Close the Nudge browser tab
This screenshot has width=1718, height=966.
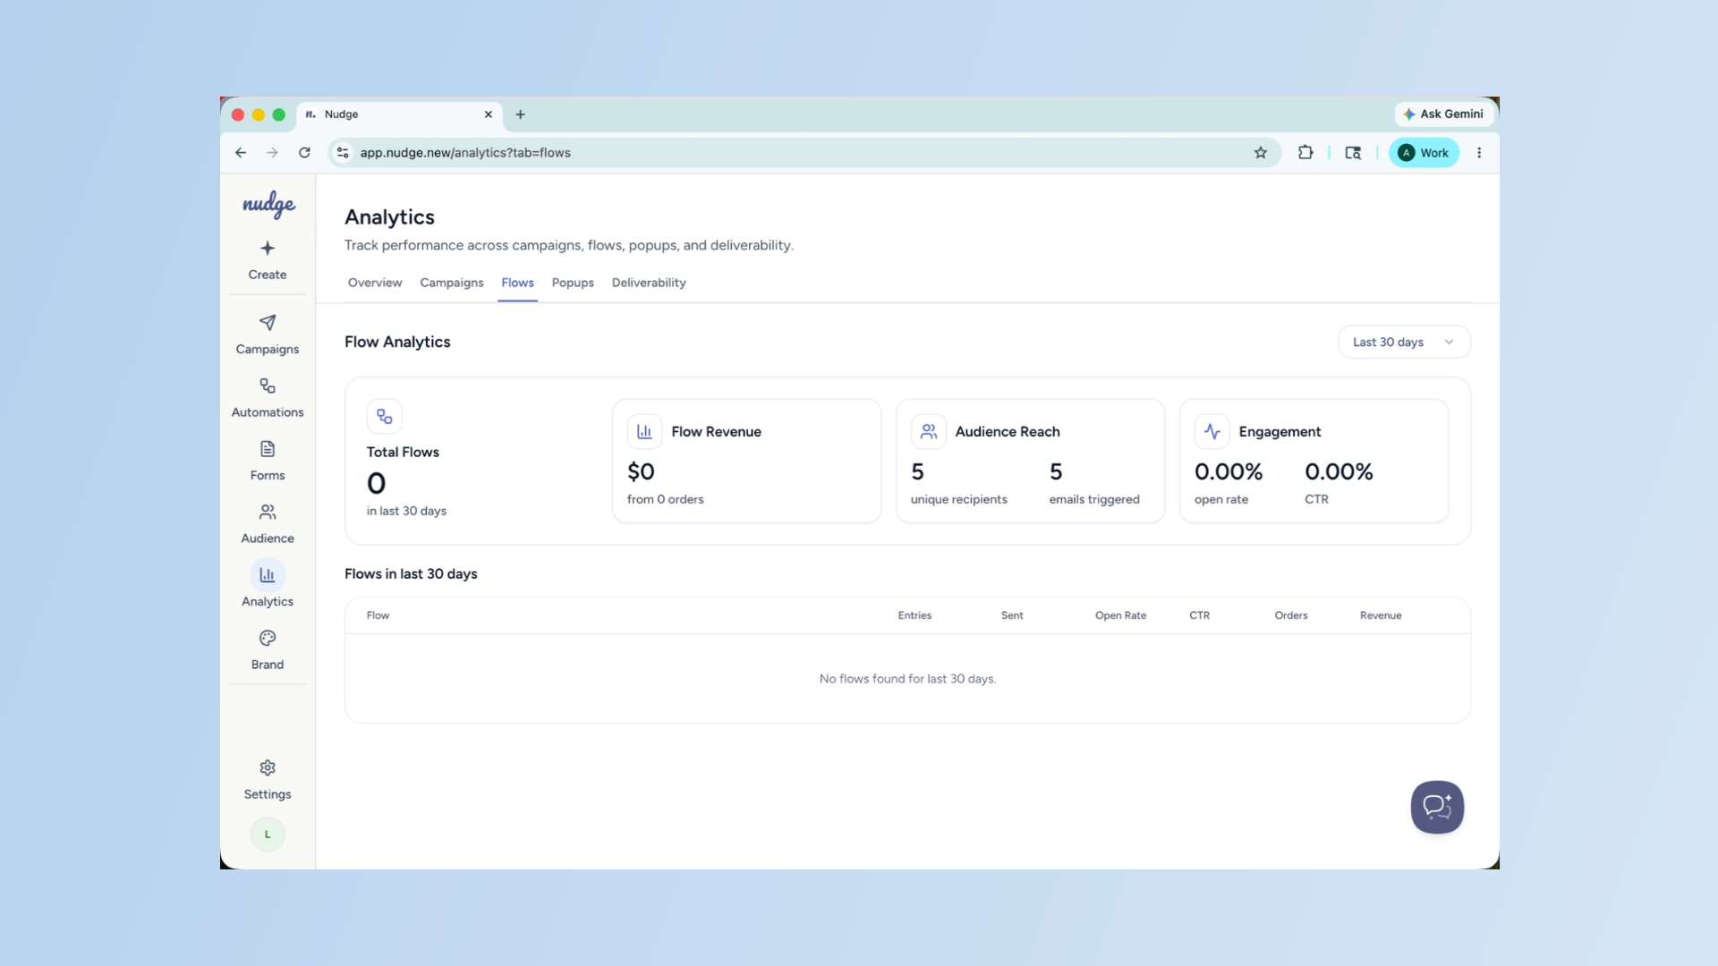[489, 114]
